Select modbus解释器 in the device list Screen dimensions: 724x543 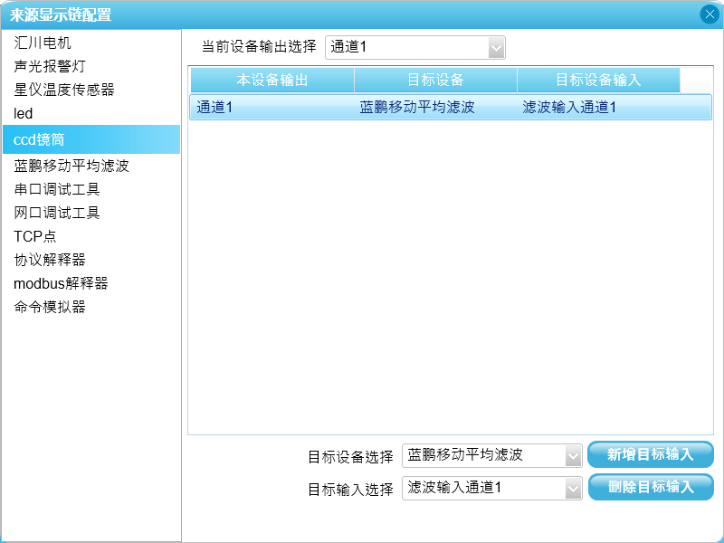click(61, 283)
